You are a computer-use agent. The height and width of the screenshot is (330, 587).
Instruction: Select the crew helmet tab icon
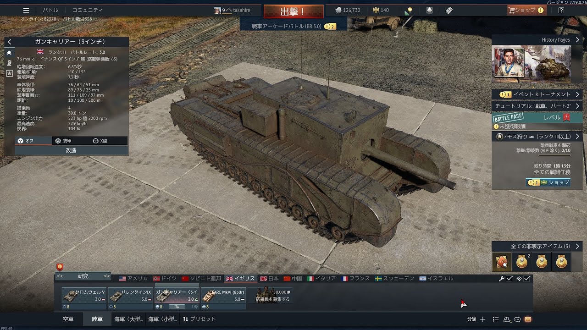tap(9, 63)
